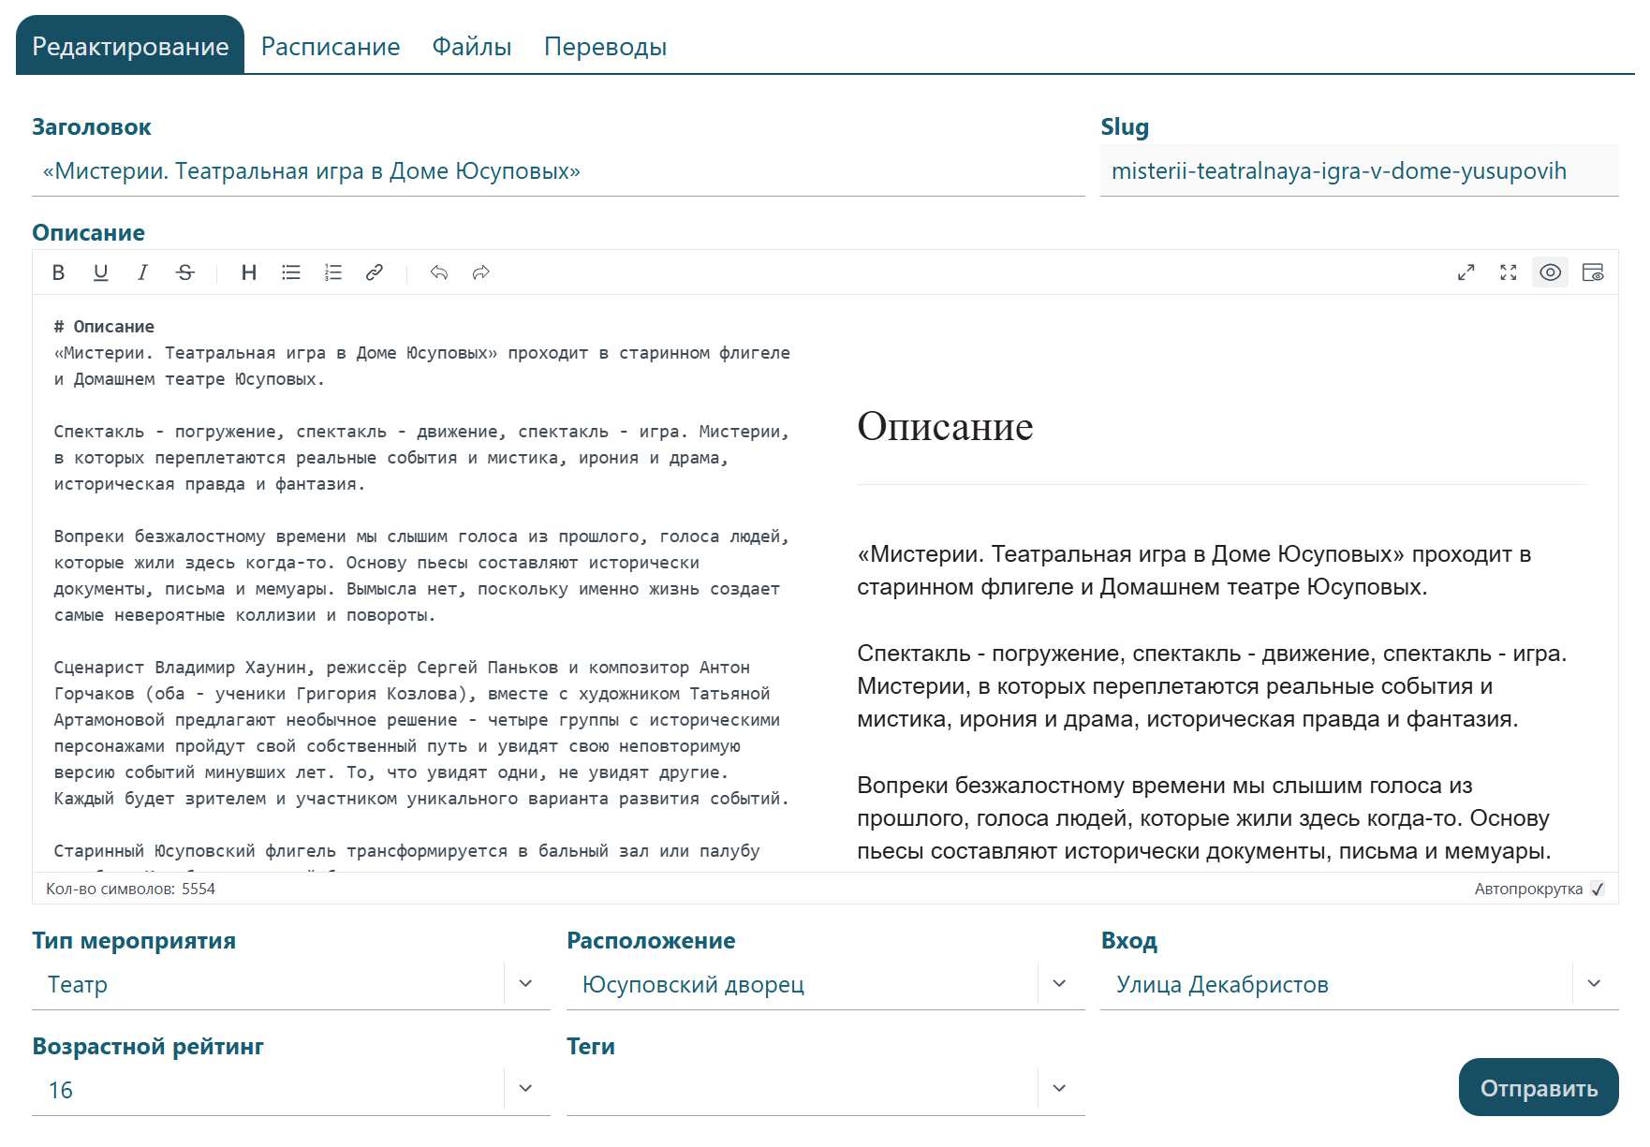Insert a numbered ordered list
This screenshot has height=1147, width=1650.
[x=333, y=272]
